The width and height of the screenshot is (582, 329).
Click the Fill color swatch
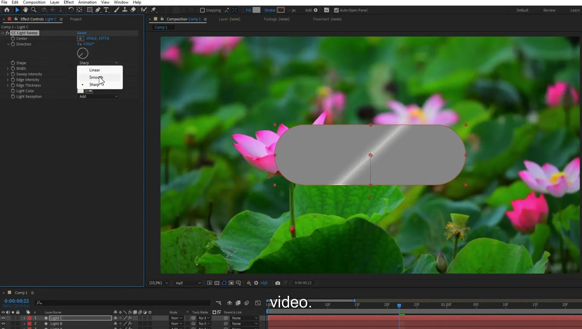tap(256, 10)
